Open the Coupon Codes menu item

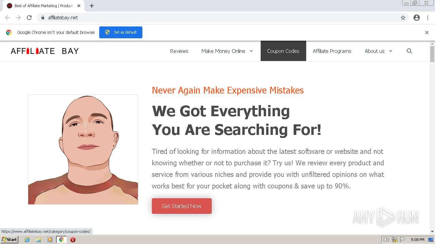click(x=283, y=51)
